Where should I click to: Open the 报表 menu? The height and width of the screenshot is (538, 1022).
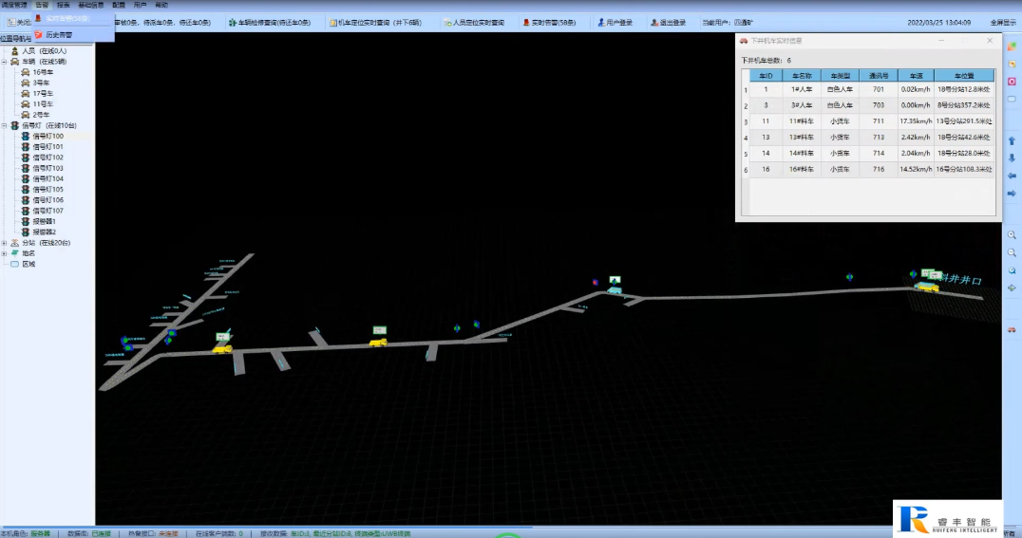click(x=63, y=5)
